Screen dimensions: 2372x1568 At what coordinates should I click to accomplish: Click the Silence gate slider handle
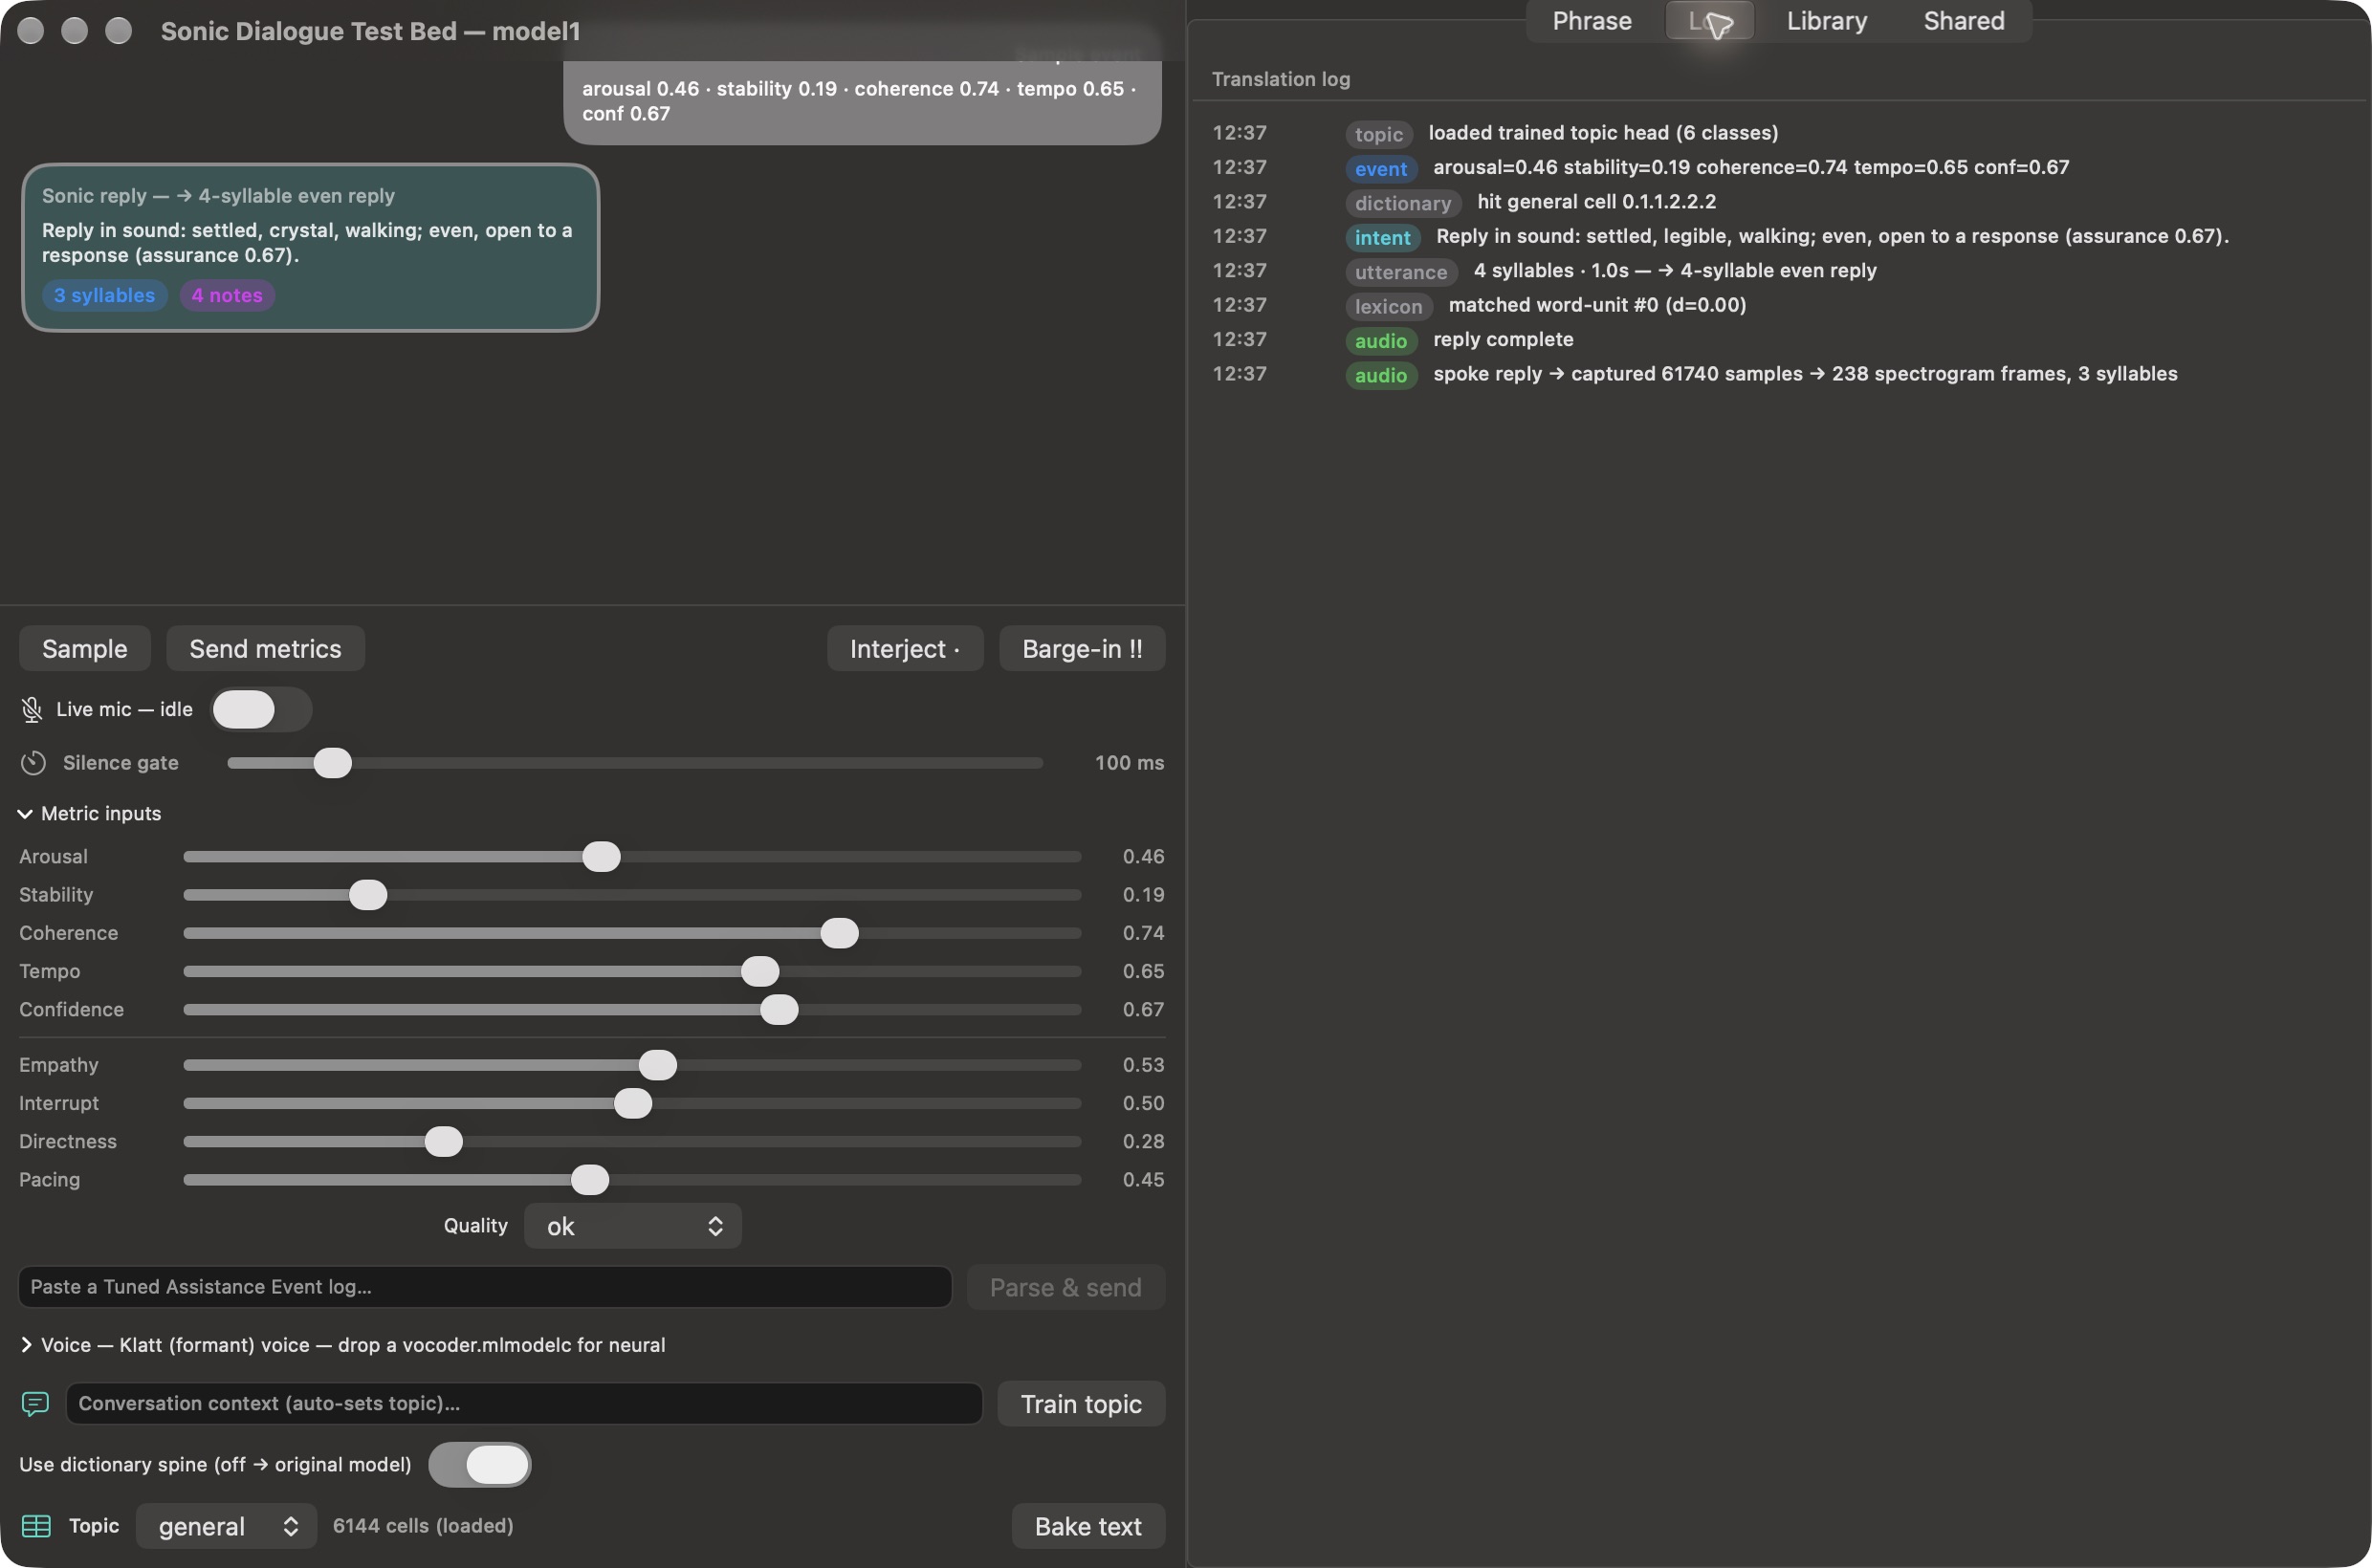[332, 763]
